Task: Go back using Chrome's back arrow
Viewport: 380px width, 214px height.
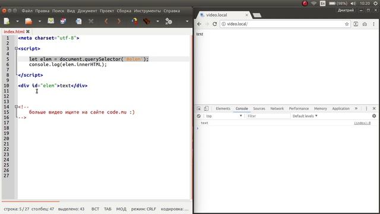Action: click(199, 24)
